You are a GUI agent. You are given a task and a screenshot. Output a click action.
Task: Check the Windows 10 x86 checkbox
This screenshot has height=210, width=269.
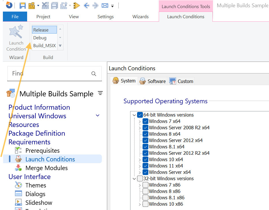(145, 204)
